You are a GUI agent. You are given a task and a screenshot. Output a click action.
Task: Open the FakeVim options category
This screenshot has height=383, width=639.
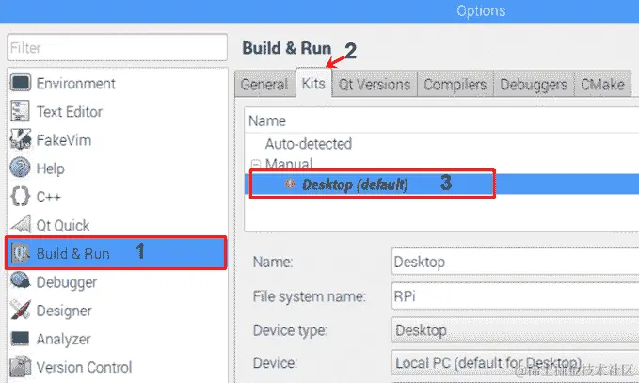point(64,140)
